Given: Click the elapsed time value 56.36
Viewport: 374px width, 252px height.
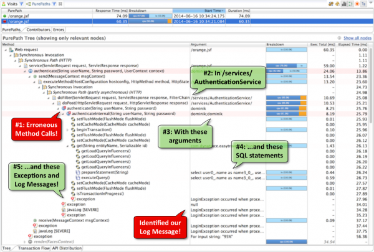Looking at the screenshot, I should (x=362, y=237).
